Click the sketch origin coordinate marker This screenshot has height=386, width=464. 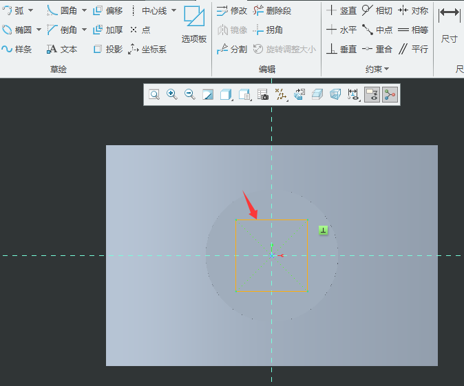pos(272,255)
